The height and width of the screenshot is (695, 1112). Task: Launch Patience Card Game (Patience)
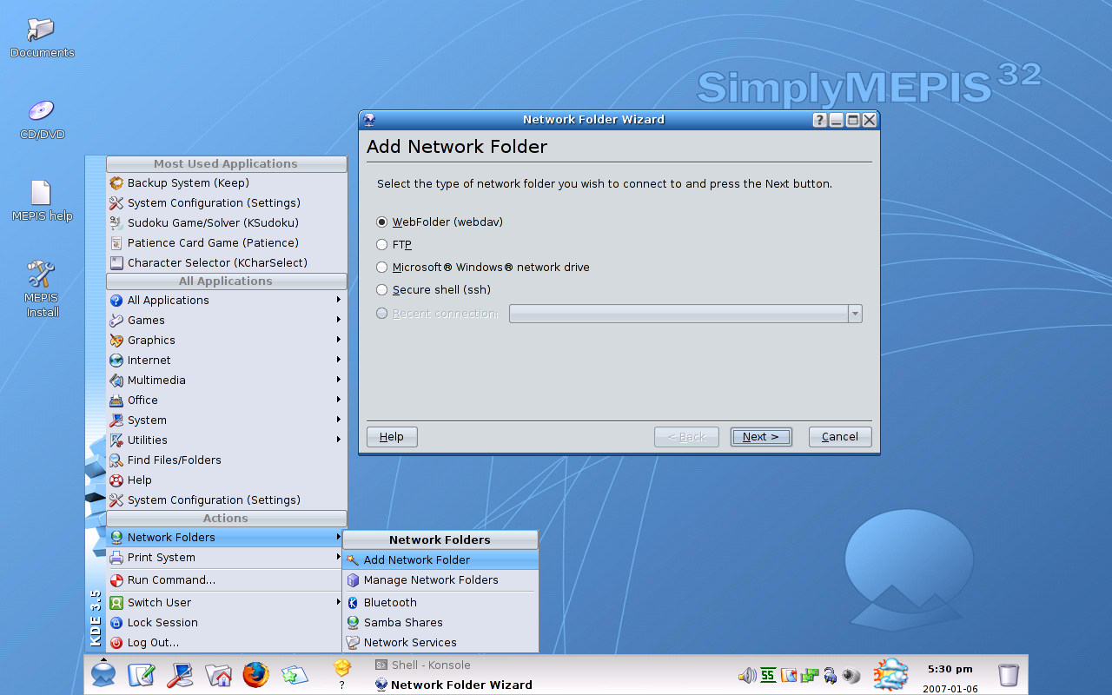pos(226,243)
